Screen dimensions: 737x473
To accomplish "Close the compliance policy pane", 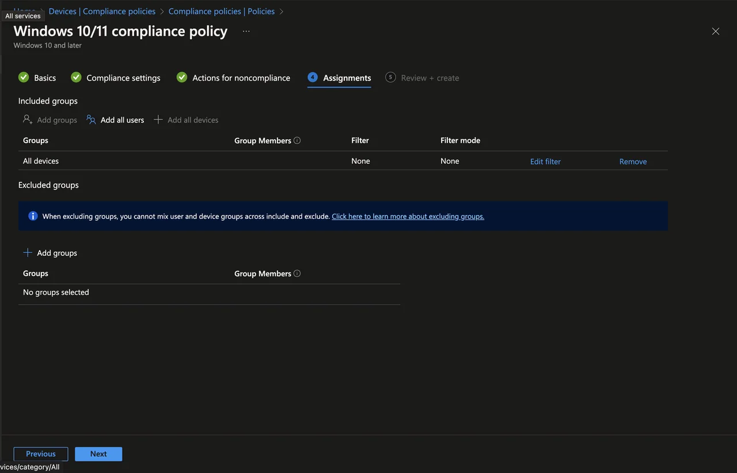I will [x=716, y=31].
